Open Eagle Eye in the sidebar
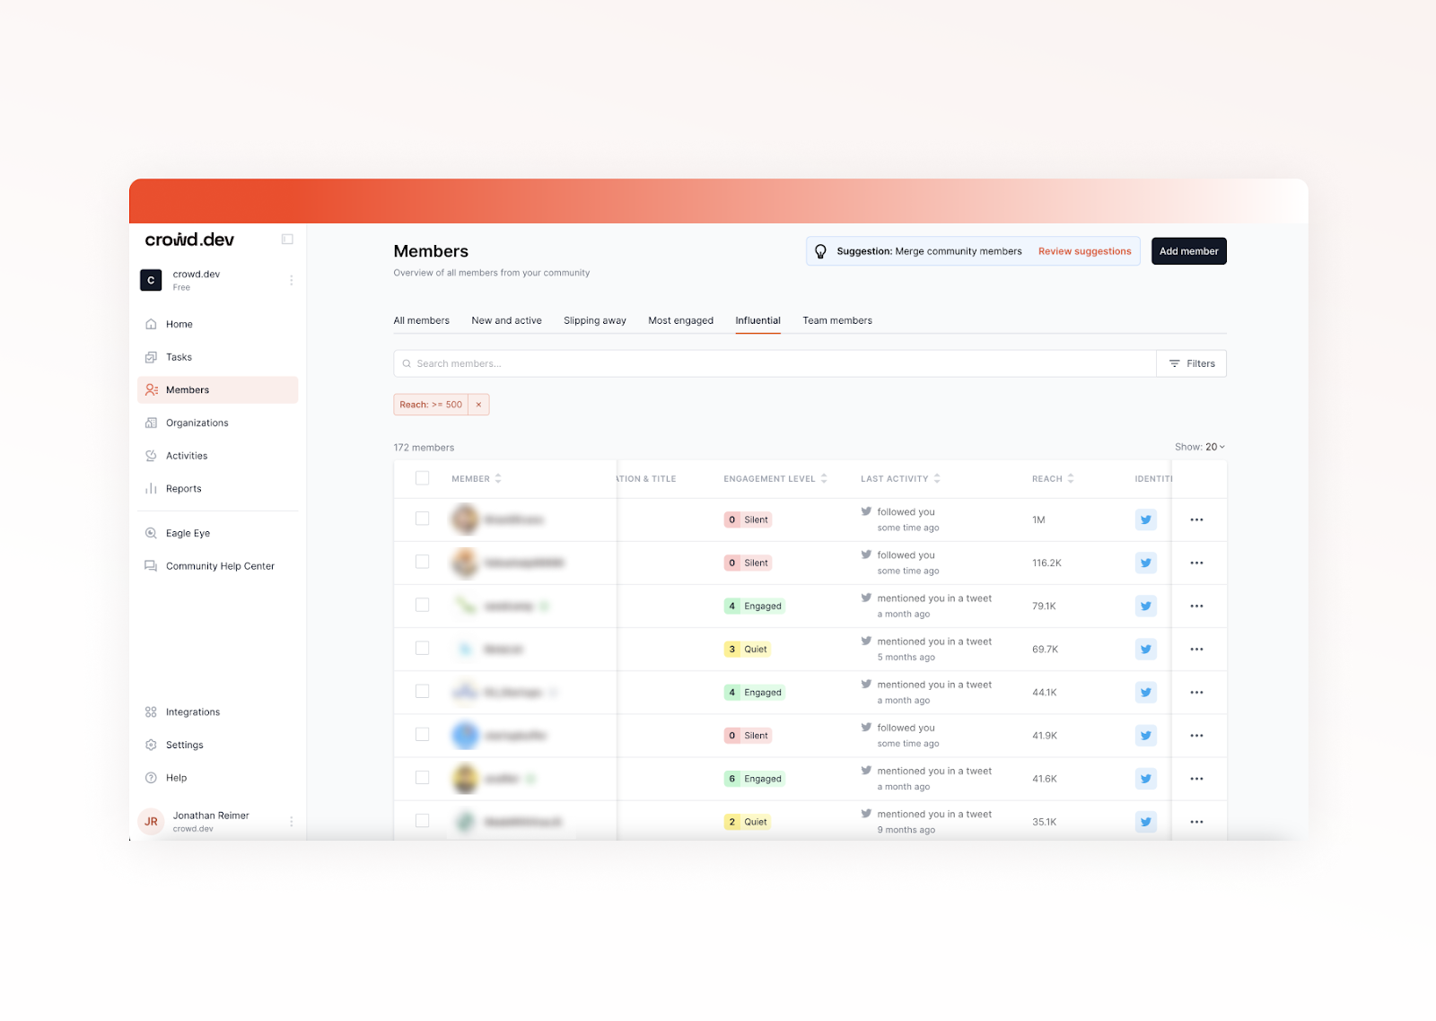This screenshot has width=1436, height=1021. click(217, 533)
